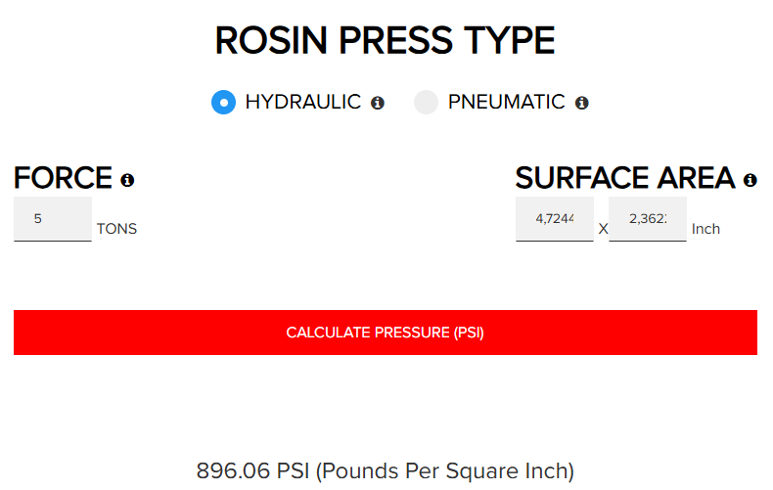
Task: Select the Hydraulic radio button
Action: (x=223, y=103)
